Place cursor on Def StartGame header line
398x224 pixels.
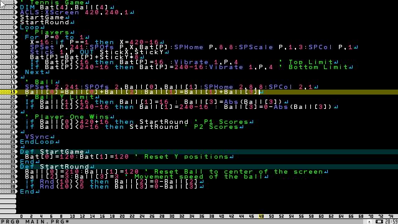tap(209, 152)
